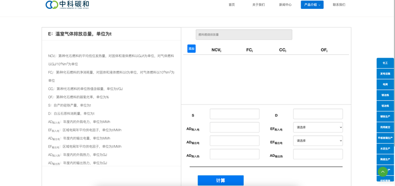Click the S 自产的硅铁产量 definition line
This screenshot has height=186, width=395.
click(70, 105)
